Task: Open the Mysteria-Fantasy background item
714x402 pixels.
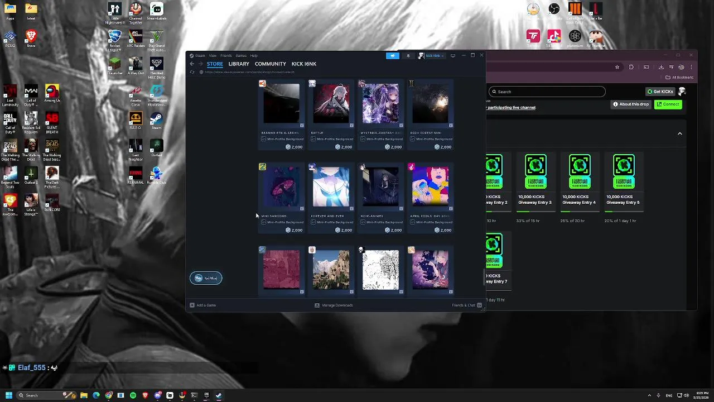Action: 380,115
